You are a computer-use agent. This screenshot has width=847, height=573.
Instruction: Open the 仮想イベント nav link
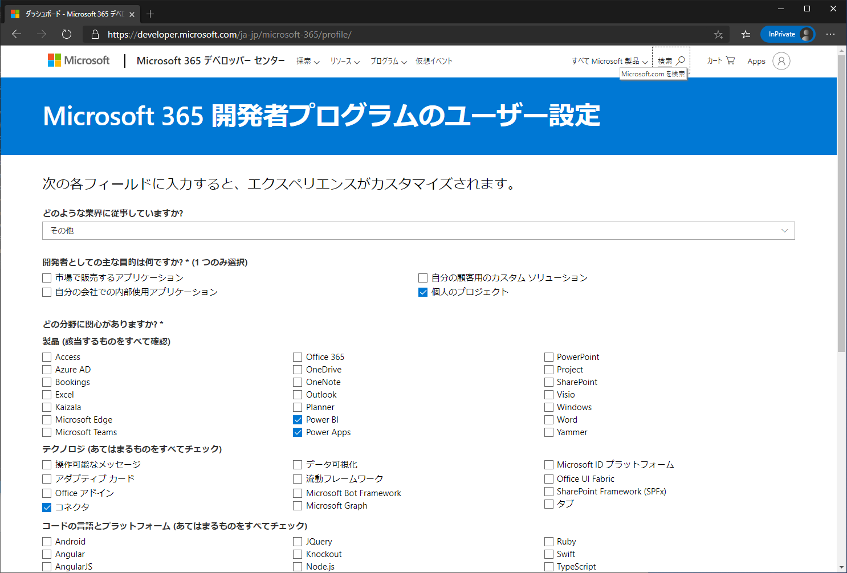pos(434,61)
